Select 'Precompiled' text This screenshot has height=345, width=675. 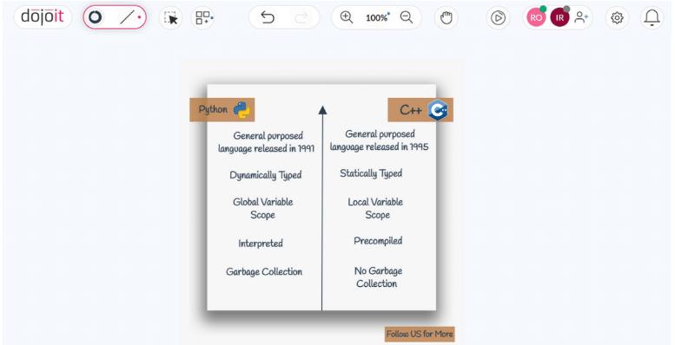(x=378, y=241)
